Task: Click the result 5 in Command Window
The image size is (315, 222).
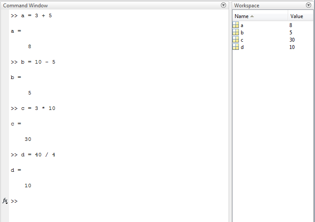Action: coord(30,93)
